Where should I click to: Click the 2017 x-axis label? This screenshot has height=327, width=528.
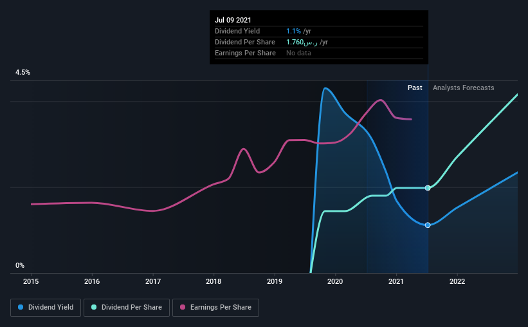pyautogui.click(x=153, y=281)
